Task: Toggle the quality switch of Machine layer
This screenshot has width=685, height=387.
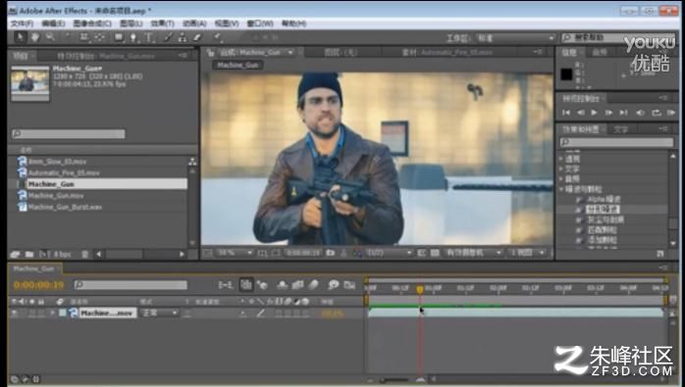Action: 261,313
